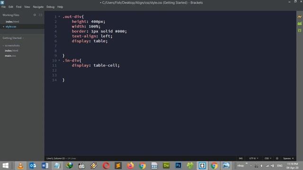
Task: Click the status bar linting indicator circle
Action: point(277,158)
